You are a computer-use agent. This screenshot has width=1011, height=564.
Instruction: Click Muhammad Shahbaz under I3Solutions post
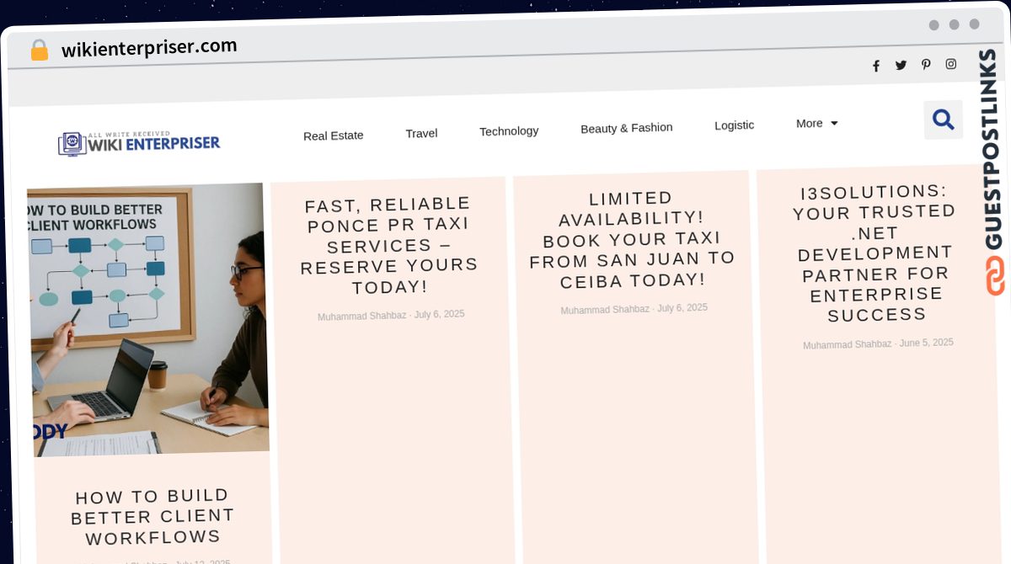coord(847,344)
